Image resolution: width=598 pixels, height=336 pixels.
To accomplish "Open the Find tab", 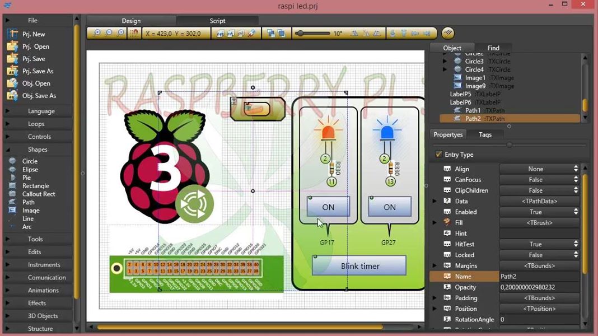I will [x=493, y=48].
